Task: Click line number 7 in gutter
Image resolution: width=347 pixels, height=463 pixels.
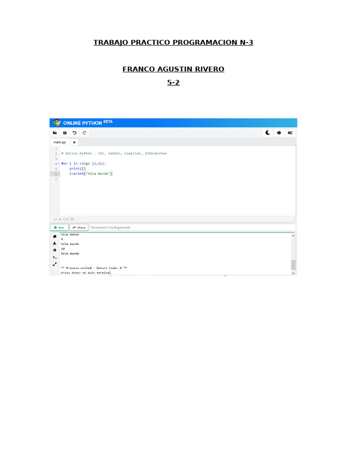Action: click(x=56, y=179)
